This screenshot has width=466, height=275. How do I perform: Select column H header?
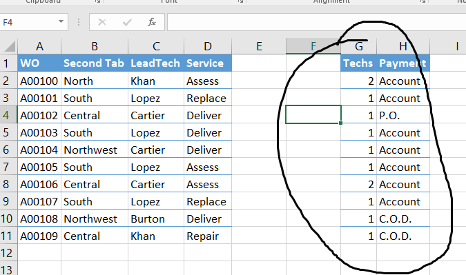click(403, 46)
